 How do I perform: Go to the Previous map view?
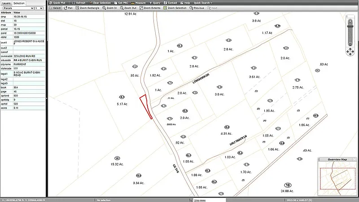pyautogui.click(x=197, y=8)
